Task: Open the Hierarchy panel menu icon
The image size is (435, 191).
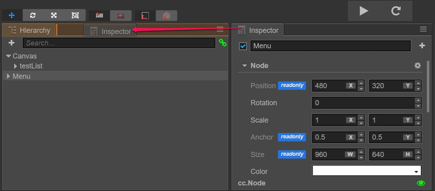Action: 220,29
